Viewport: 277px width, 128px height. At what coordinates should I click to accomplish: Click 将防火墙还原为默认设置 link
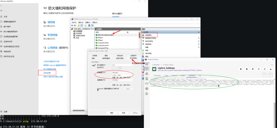point(53,77)
